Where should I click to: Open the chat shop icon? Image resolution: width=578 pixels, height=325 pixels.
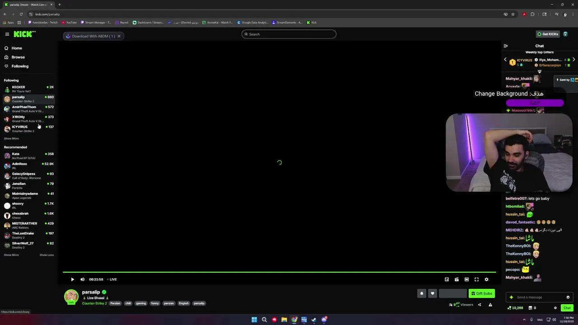532,308
